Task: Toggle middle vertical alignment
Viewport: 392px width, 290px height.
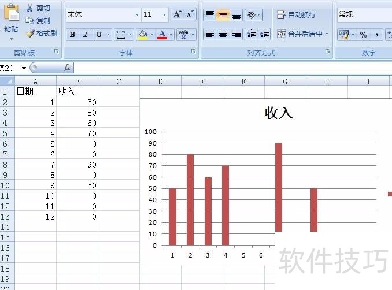Action: click(x=223, y=14)
